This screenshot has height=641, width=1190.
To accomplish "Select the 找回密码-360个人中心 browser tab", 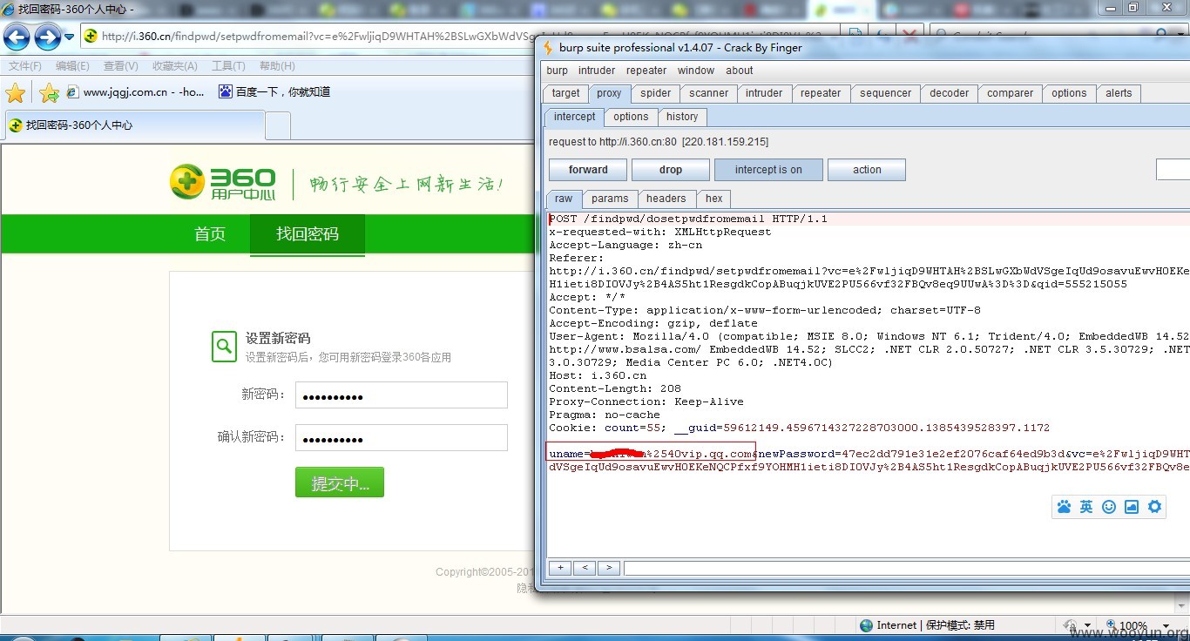I will (x=133, y=125).
